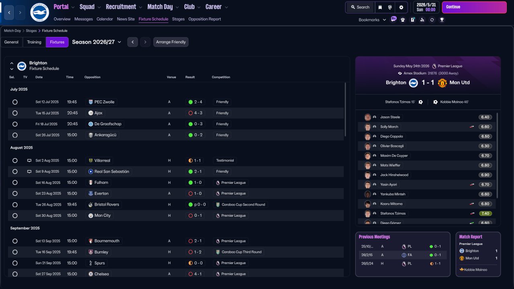
Task: Click the Brighton crest in the match score header
Action: click(x=414, y=83)
